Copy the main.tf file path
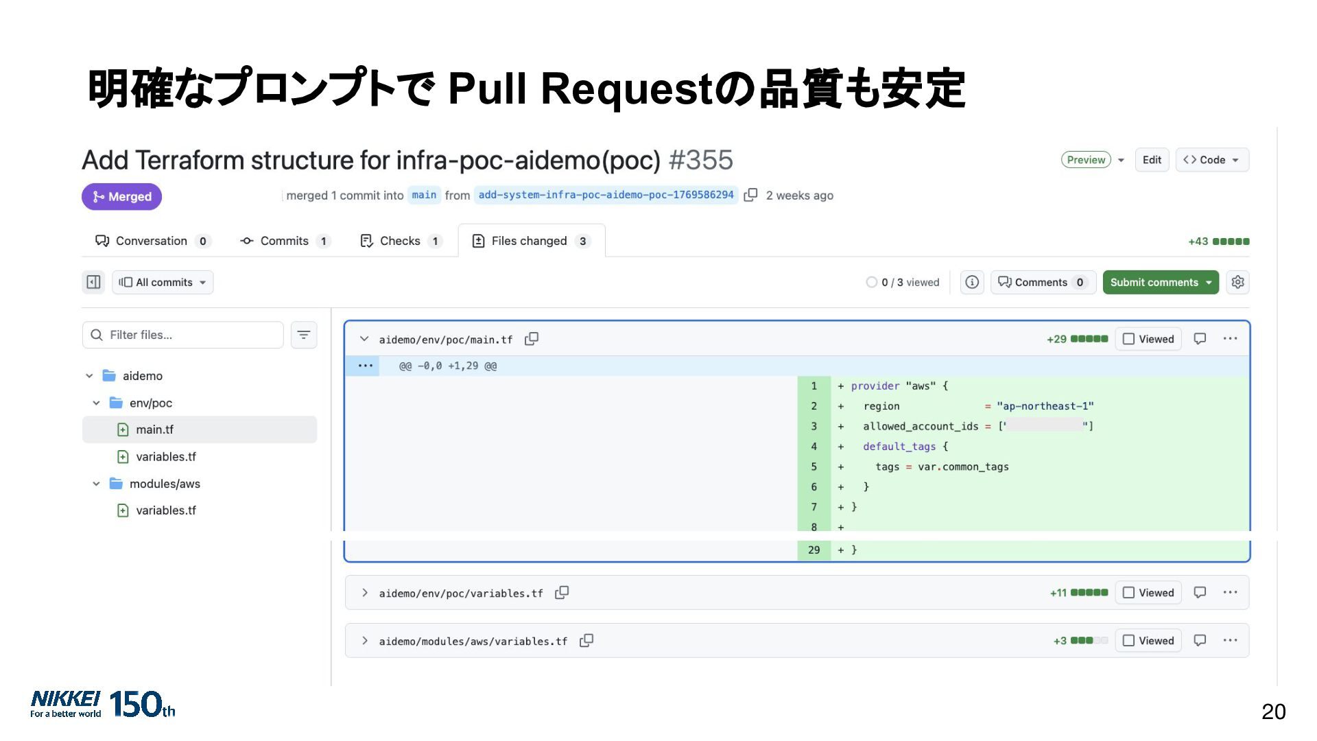 tap(532, 339)
